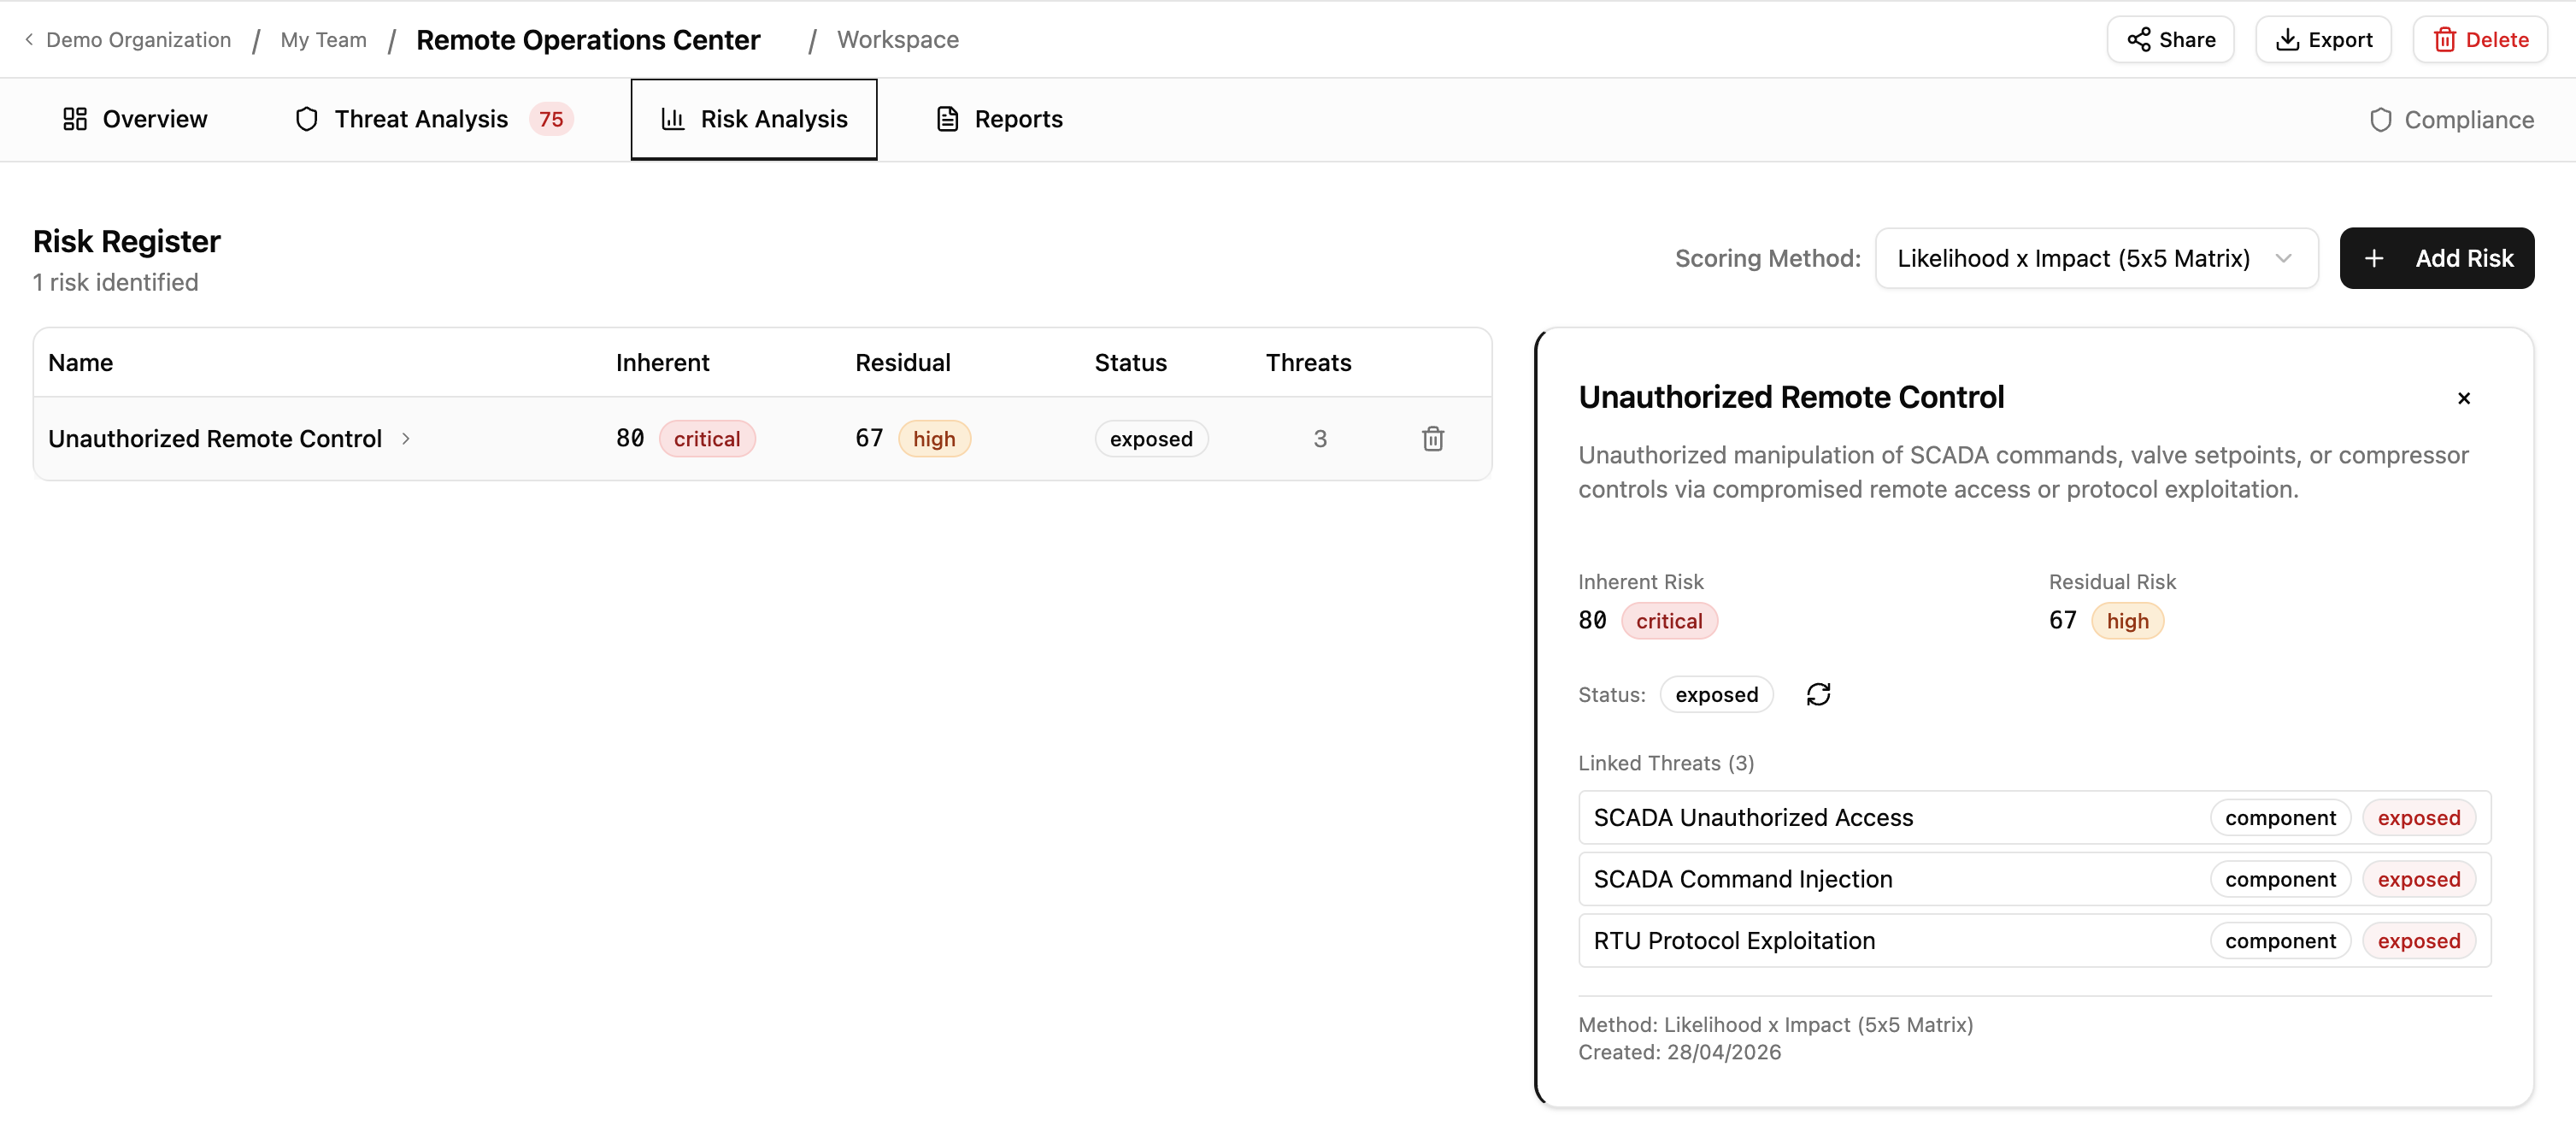The width and height of the screenshot is (2576, 1144).
Task: Click the exposed status badge in the table row
Action: [x=1151, y=438]
